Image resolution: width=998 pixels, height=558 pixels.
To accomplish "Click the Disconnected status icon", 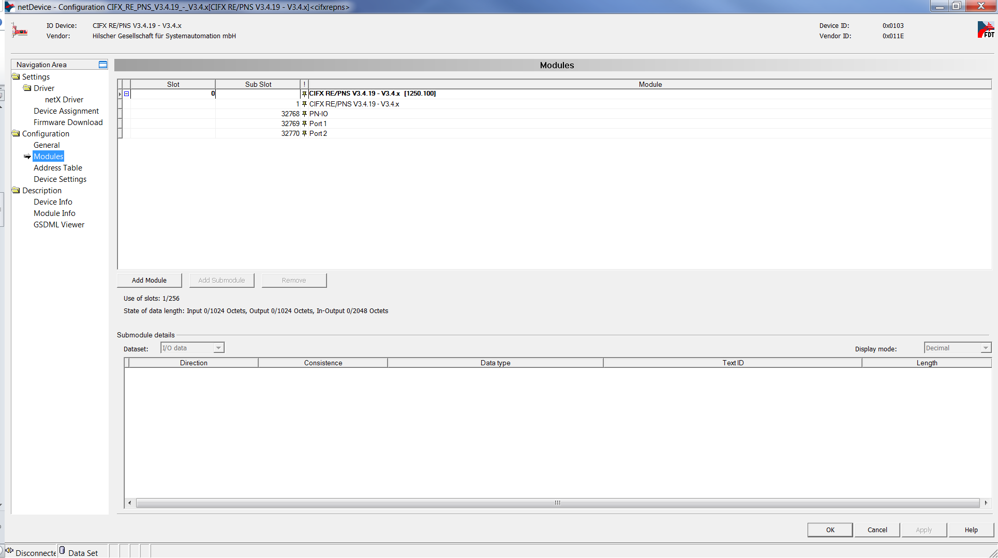I will pos(9,551).
